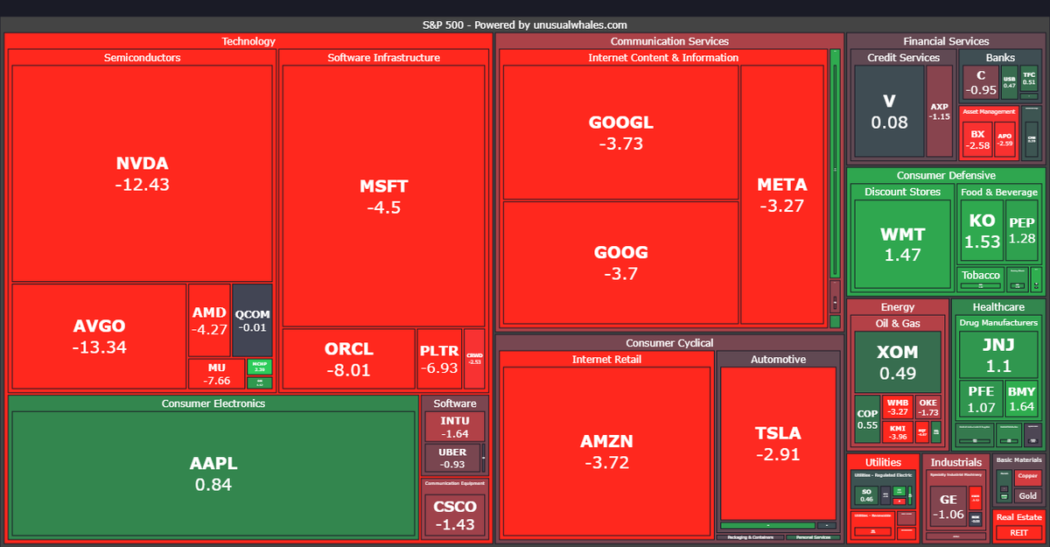This screenshot has height=547, width=1050.
Task: Select the Financial Services sector header
Action: point(947,41)
